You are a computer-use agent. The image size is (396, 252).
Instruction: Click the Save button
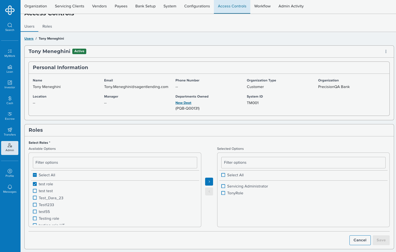381,240
